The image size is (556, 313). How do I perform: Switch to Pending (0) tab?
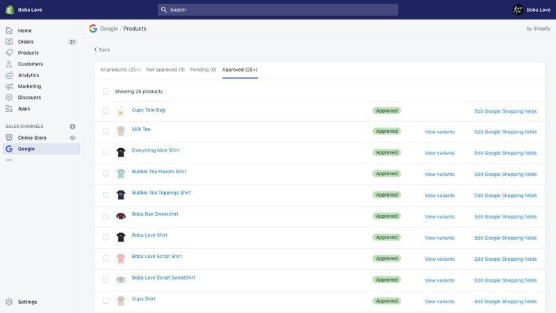click(203, 70)
